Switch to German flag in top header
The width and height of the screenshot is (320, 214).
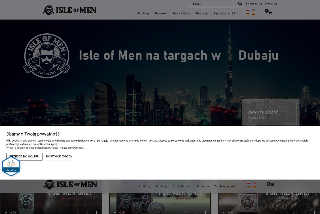[x=247, y=14]
